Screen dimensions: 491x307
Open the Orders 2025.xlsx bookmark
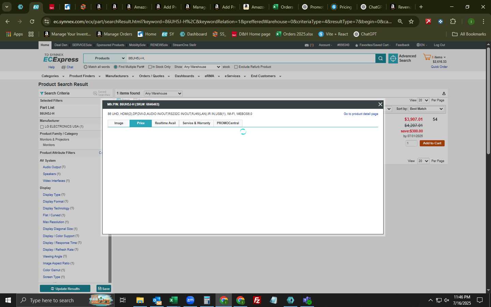click(x=294, y=34)
